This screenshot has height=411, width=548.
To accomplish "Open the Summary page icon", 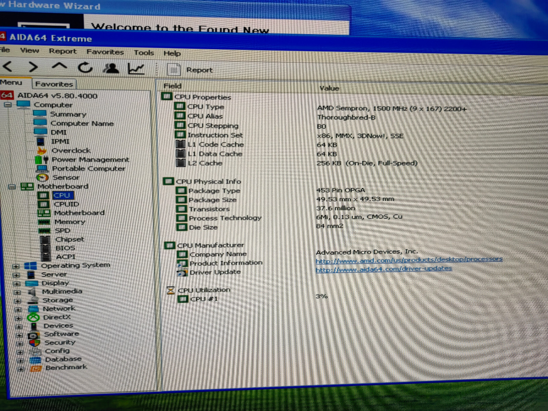I will pos(40,114).
